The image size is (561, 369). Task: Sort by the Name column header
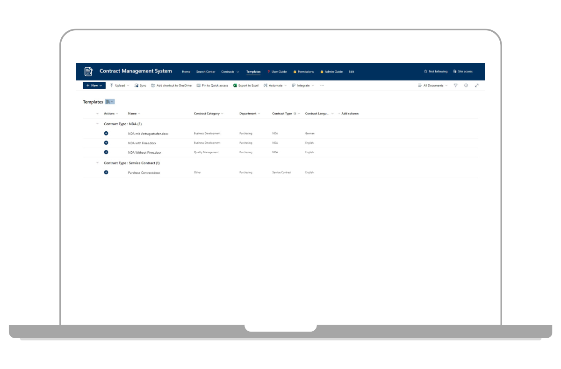coord(134,114)
